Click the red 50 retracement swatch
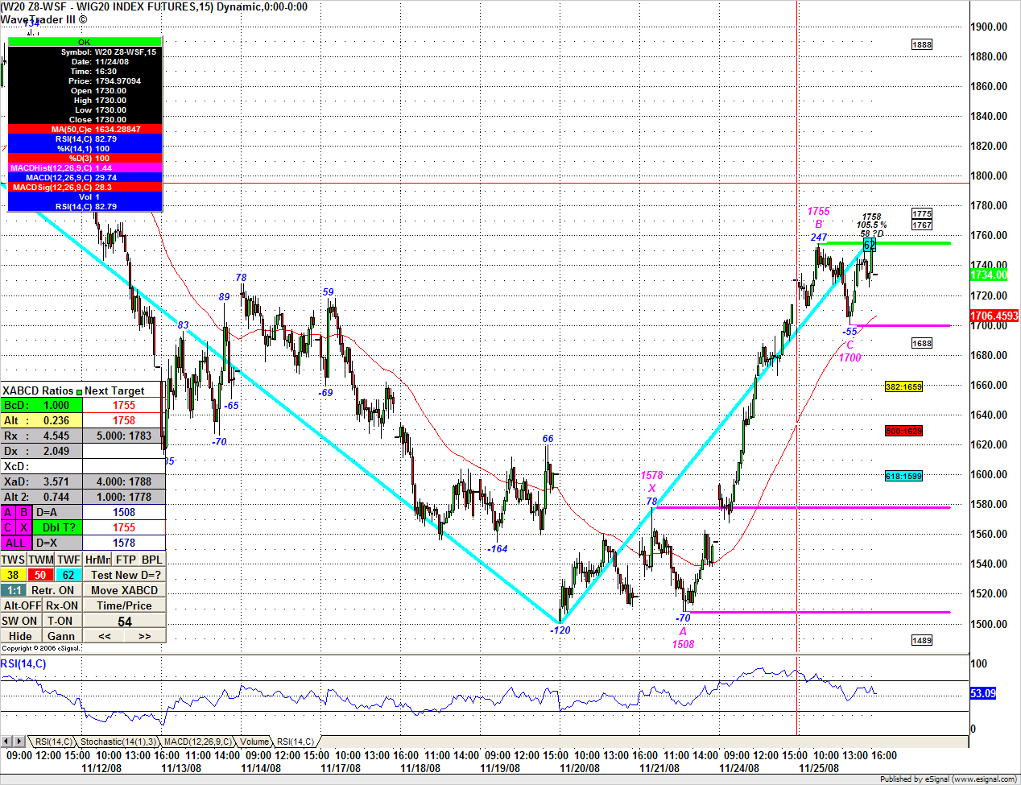Screen dimensions: 1021x785 (x=41, y=575)
